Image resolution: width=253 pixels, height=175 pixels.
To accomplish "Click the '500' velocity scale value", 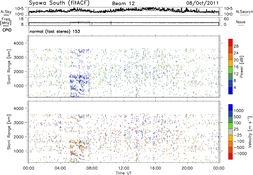I will pyautogui.click(x=237, y=117).
